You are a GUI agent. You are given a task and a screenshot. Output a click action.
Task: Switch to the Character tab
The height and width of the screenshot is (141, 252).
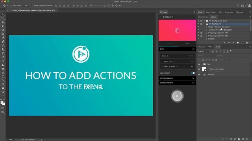coord(239,12)
